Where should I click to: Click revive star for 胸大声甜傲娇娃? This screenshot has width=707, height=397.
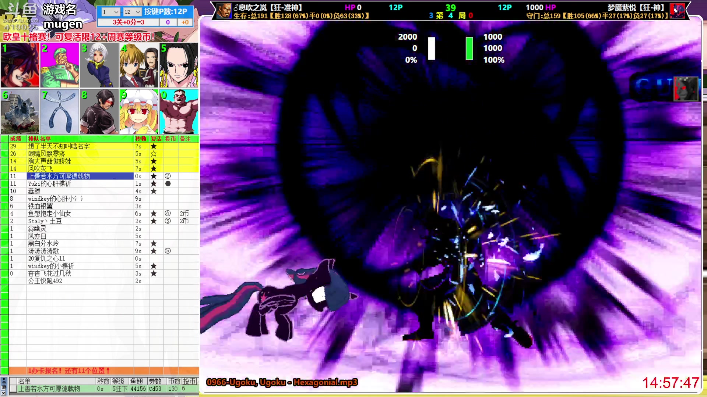pos(154,161)
